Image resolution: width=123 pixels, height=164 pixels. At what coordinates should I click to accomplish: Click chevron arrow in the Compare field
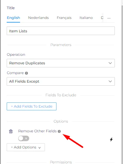click(x=110, y=81)
